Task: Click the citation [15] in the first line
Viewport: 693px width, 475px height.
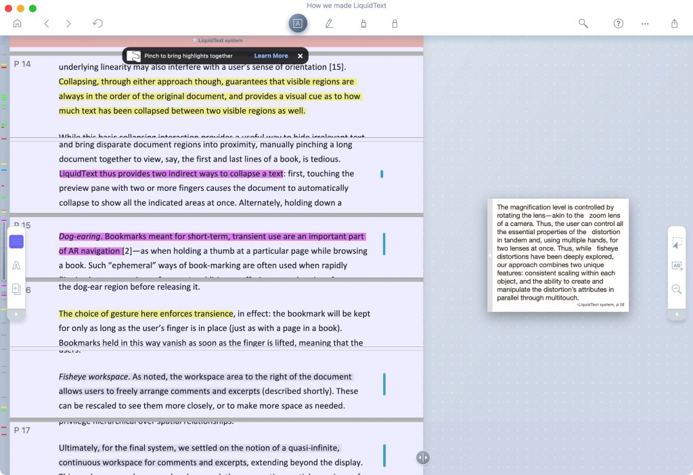Action: coord(336,67)
